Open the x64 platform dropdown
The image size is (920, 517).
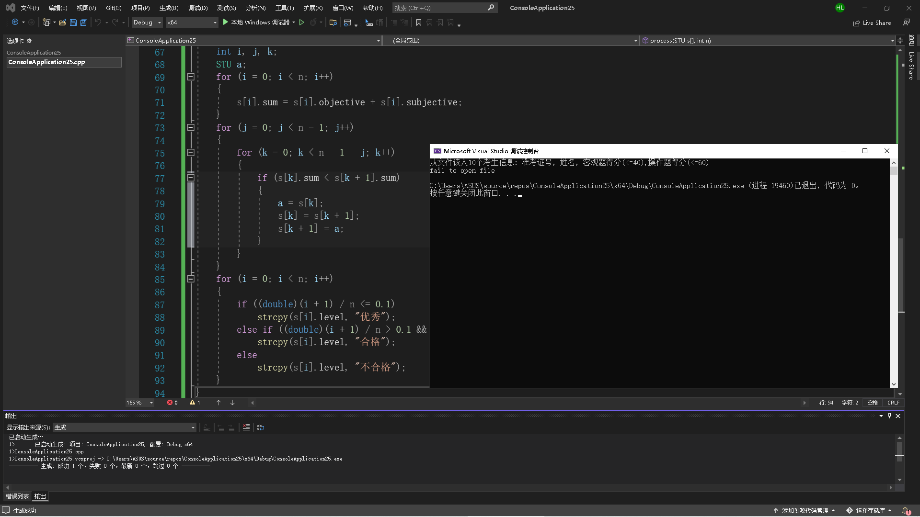(x=192, y=22)
